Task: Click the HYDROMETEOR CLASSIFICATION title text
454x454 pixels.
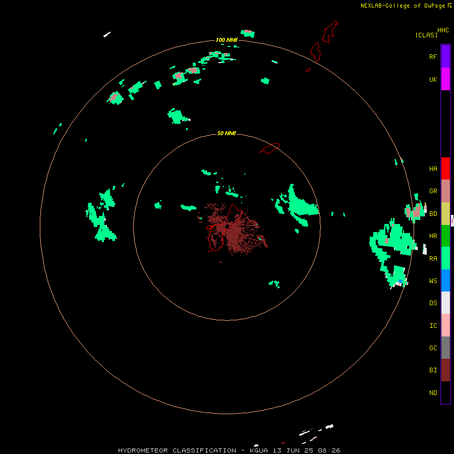Action: click(177, 450)
